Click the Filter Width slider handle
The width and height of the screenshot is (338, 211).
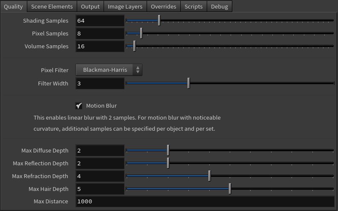(x=188, y=83)
